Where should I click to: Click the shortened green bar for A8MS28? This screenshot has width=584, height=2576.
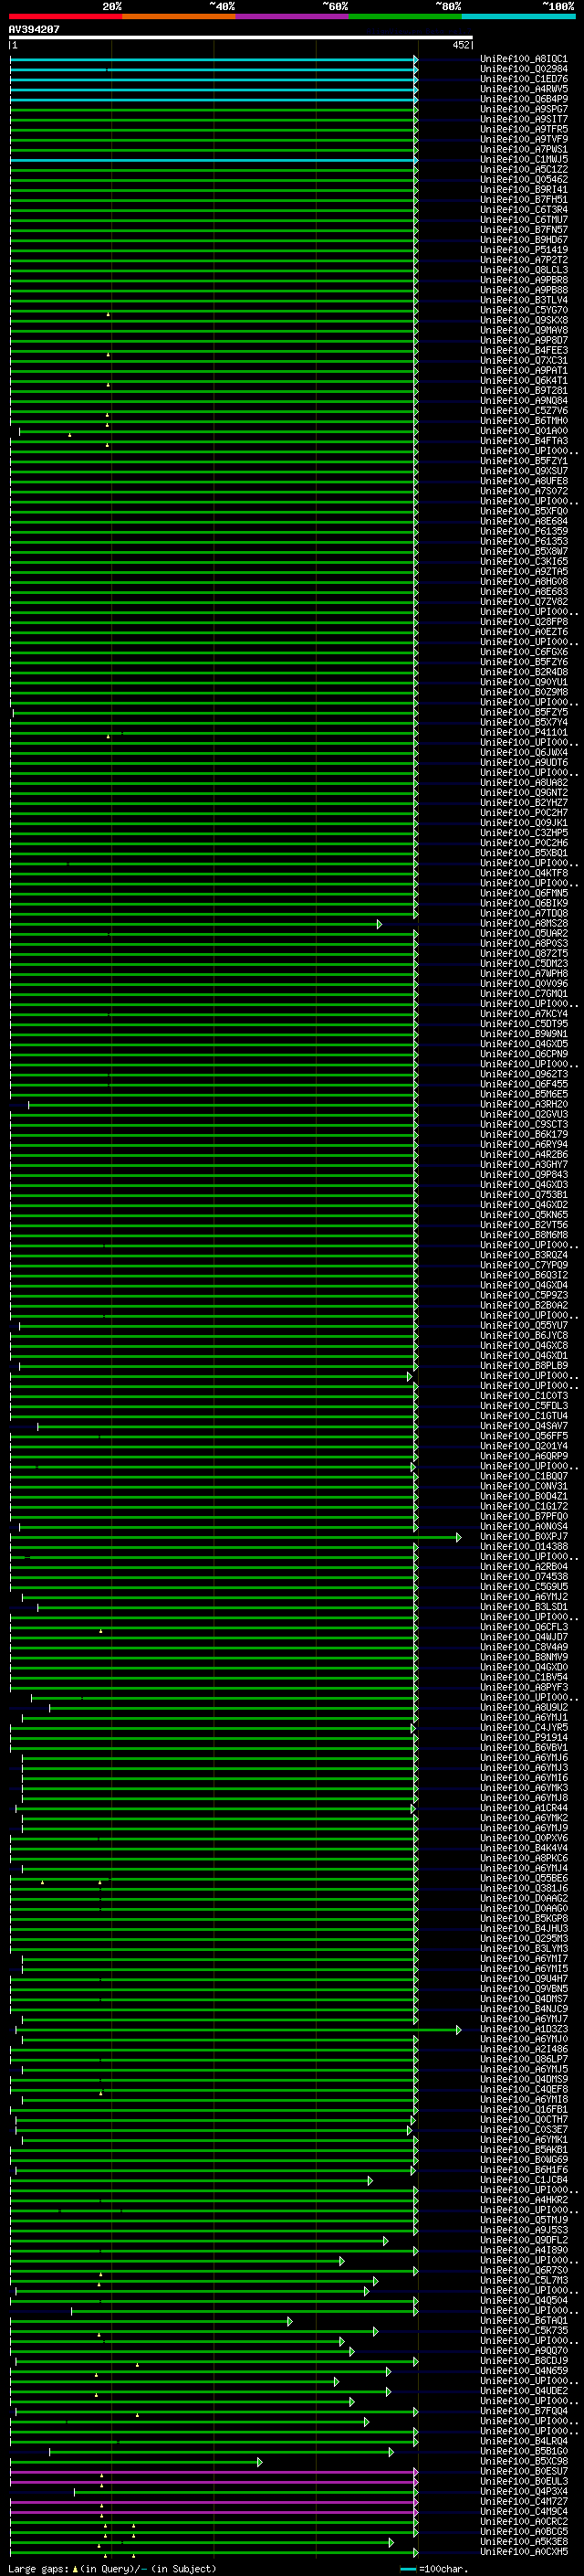[x=195, y=924]
